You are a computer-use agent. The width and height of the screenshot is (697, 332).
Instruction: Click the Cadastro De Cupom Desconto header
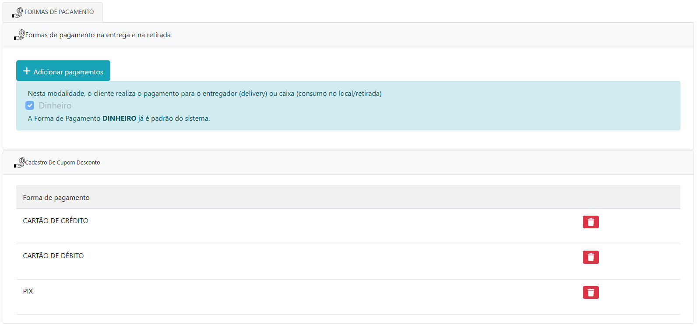(62, 163)
